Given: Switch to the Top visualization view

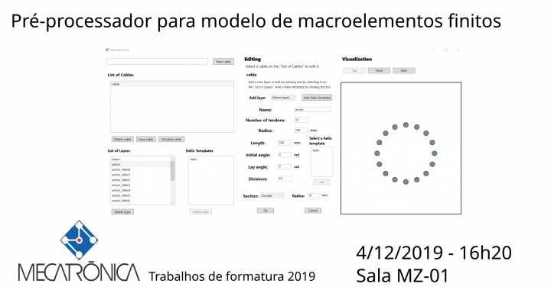Looking at the screenshot, I should point(354,71).
